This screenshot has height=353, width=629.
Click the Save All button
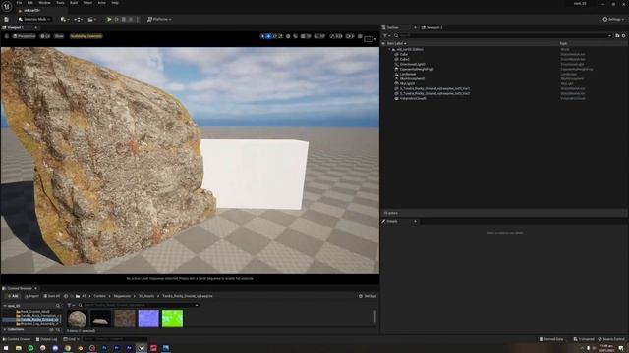click(x=52, y=296)
